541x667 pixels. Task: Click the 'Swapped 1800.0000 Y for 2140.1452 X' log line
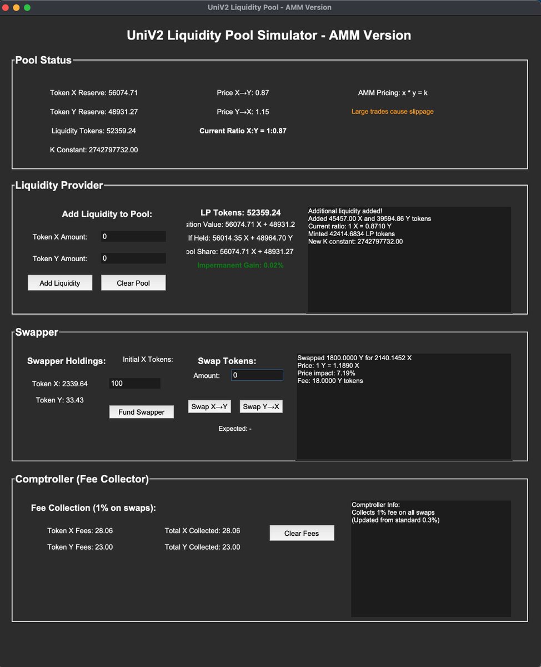tap(354, 358)
